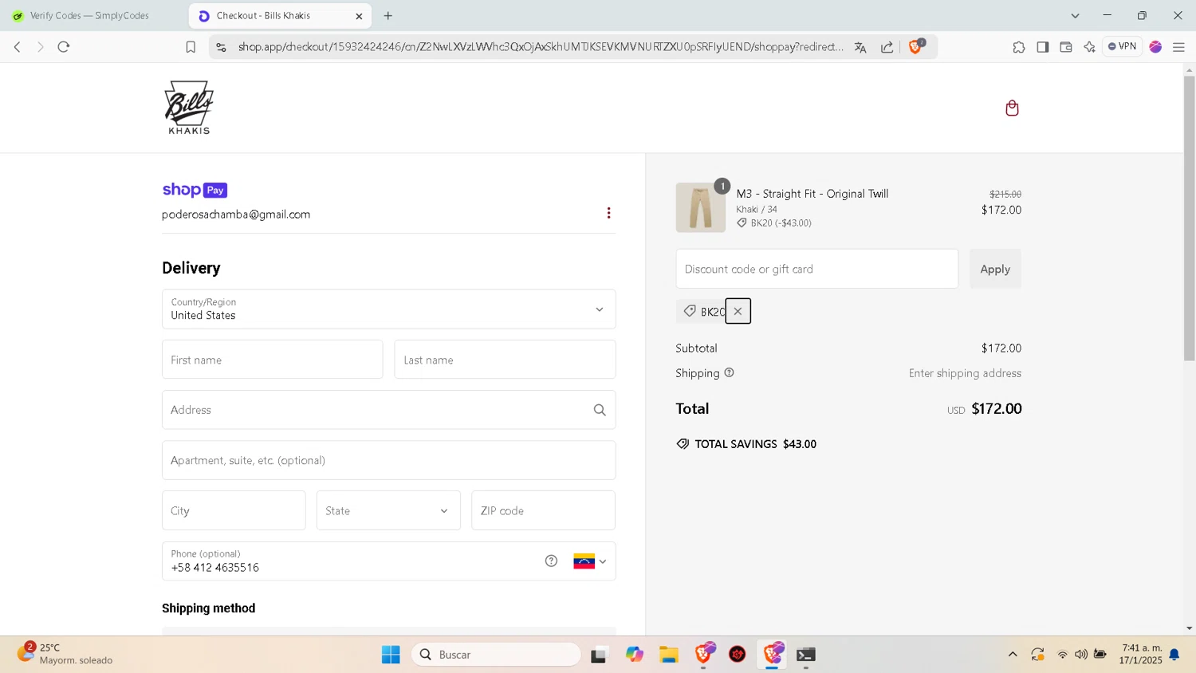Screen dimensions: 1196x673
Task: Close the Checkout - Bills Khakis tab
Action: click(x=359, y=16)
